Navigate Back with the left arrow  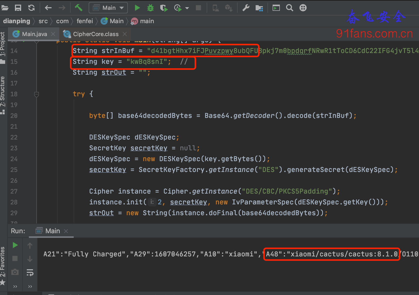pos(48,8)
